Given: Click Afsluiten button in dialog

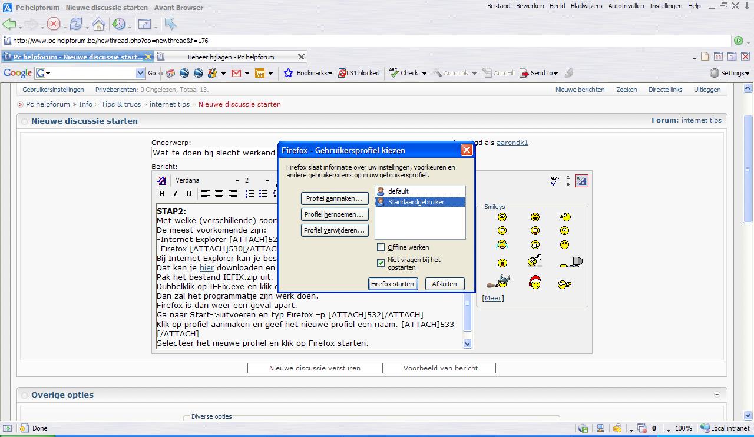Looking at the screenshot, I should pos(444,284).
